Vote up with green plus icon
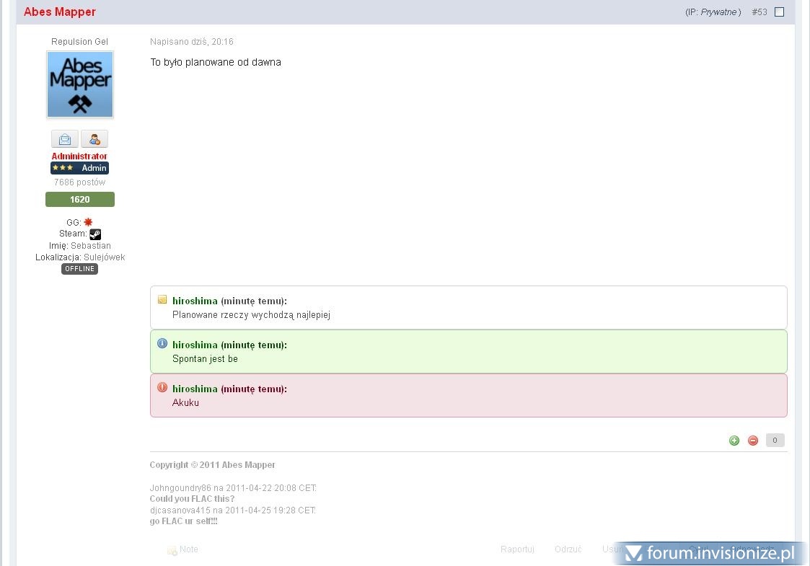Image resolution: width=810 pixels, height=566 pixels. point(734,441)
